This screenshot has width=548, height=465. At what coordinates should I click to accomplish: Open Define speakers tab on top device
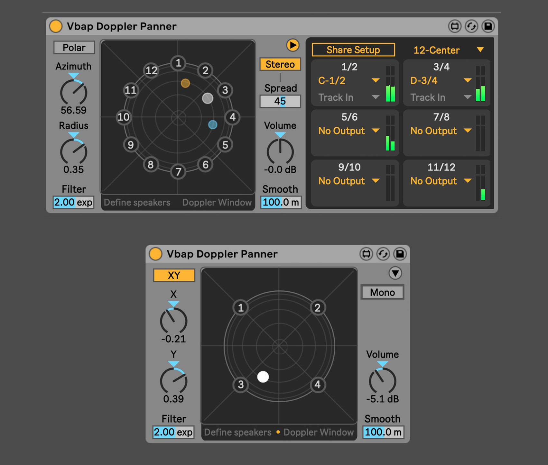coord(137,202)
